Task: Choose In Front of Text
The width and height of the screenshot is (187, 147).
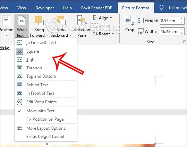Action: coord(46,93)
